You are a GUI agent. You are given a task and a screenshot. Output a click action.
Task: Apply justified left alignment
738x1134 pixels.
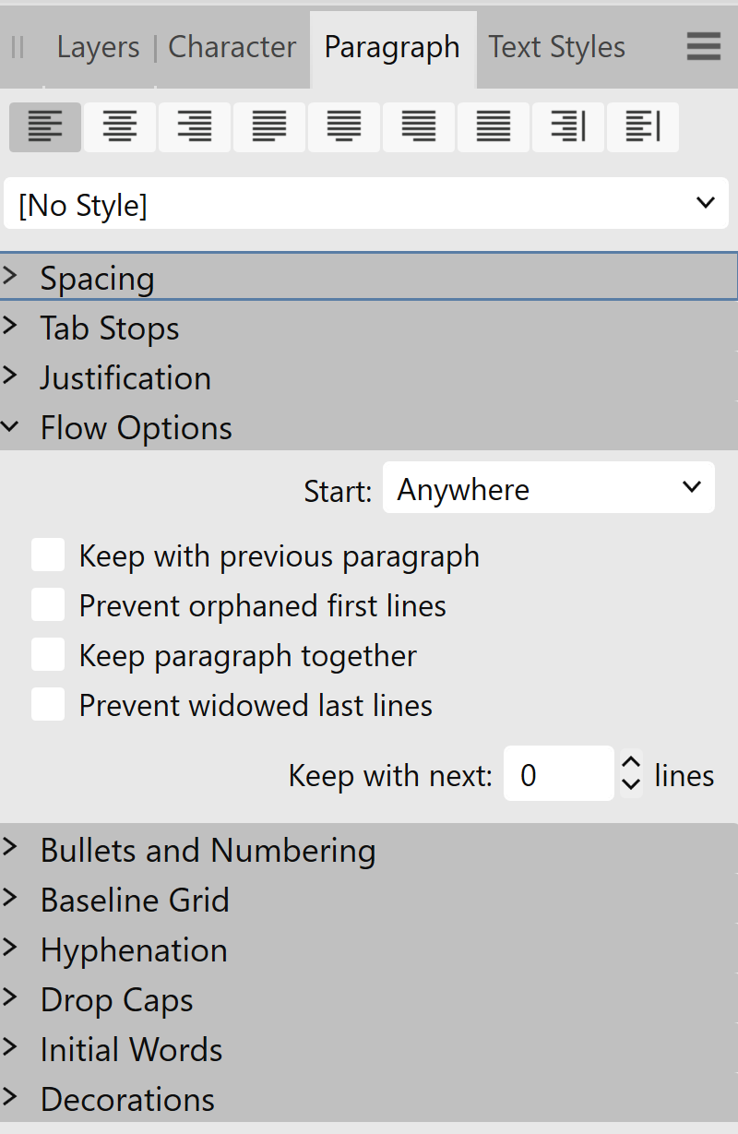point(268,127)
